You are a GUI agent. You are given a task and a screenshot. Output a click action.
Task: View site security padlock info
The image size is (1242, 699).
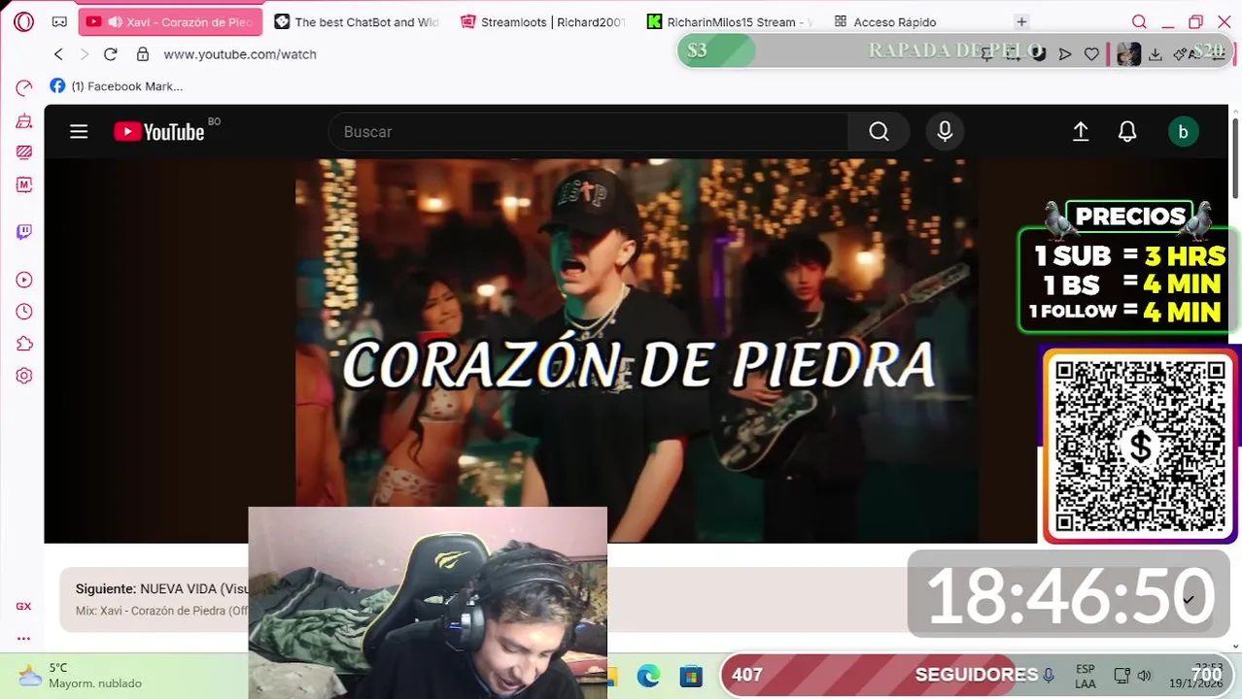click(x=143, y=54)
